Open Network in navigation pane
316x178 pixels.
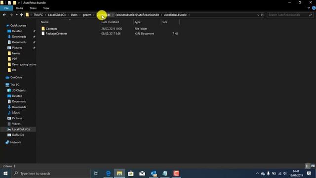[15, 142]
